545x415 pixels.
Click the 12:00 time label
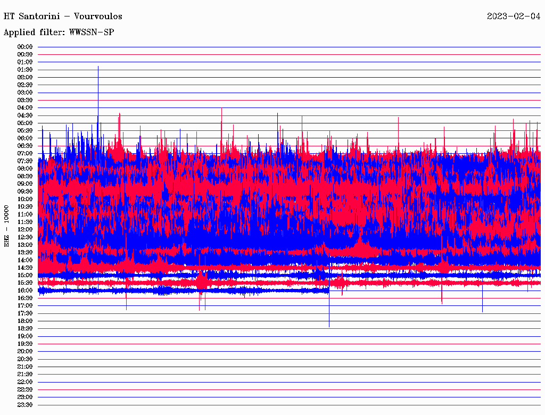pos(25,229)
